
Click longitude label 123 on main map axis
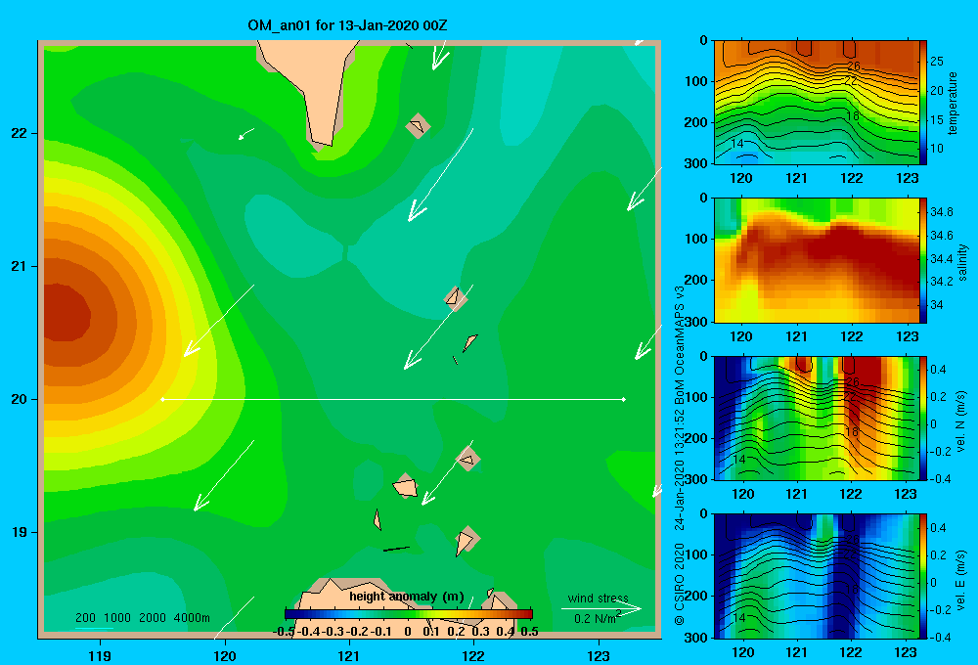click(599, 655)
